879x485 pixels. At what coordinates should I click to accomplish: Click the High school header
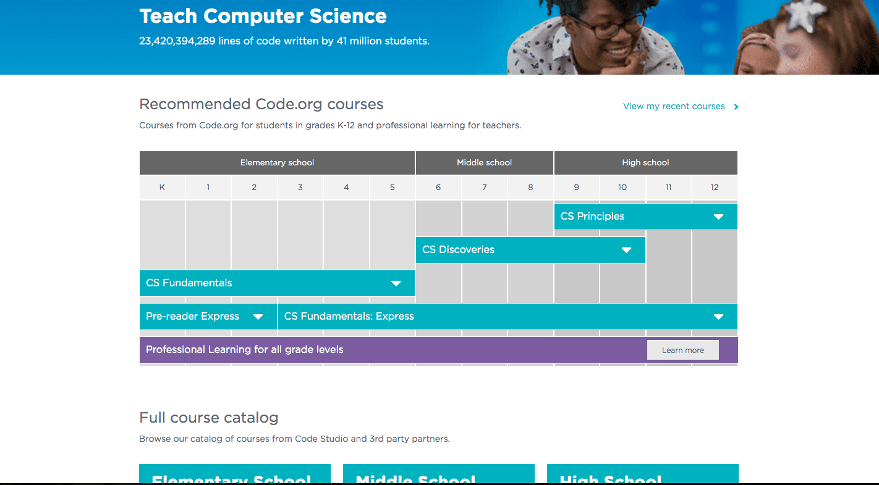click(645, 163)
